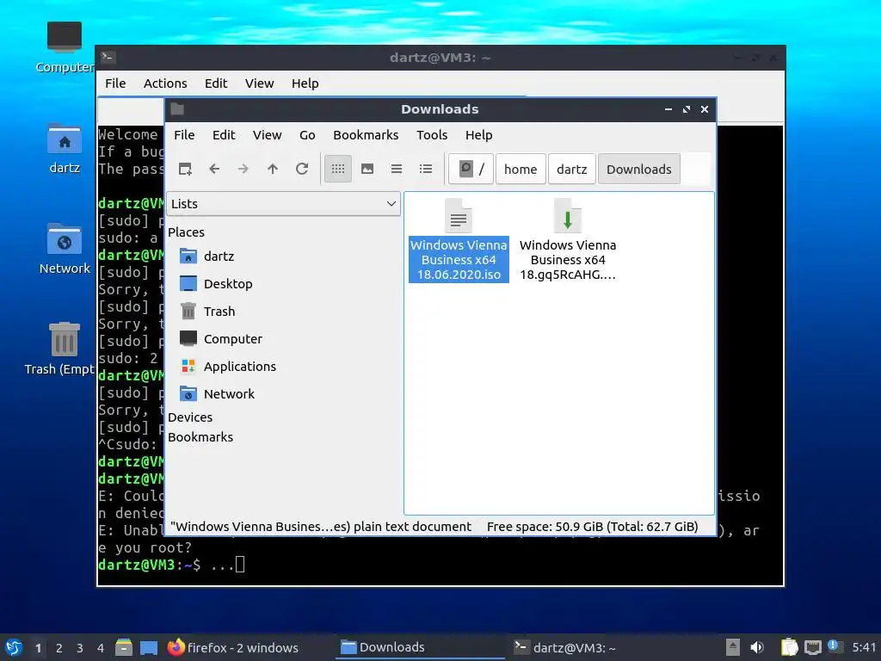881x661 pixels.
Task: Click the Places section header
Action: pyautogui.click(x=186, y=232)
